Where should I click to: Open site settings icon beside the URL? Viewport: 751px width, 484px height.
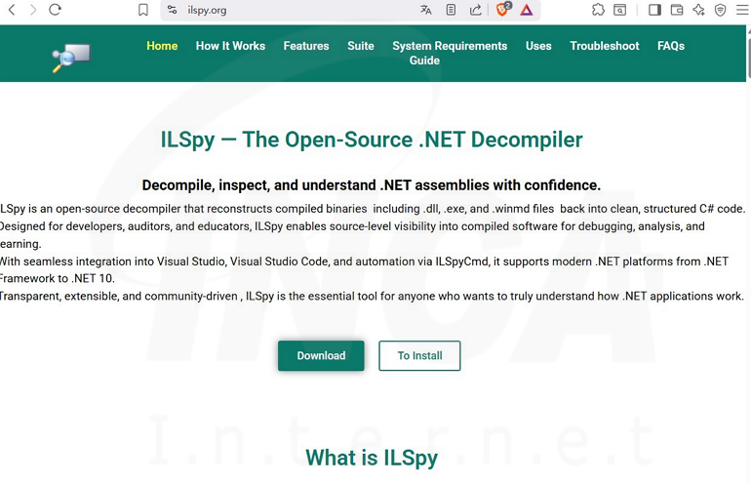pyautogui.click(x=173, y=10)
